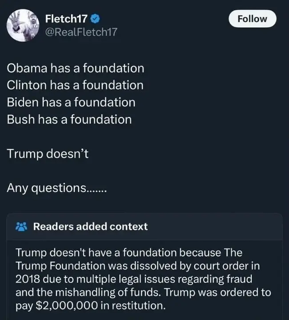
Task: Click the 'Trump doesn't' tweet line
Action: [48, 153]
